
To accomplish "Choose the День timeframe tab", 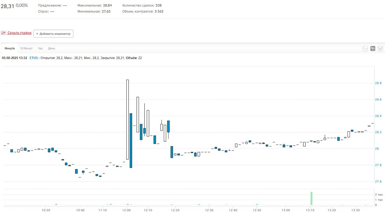I will click(52, 48).
